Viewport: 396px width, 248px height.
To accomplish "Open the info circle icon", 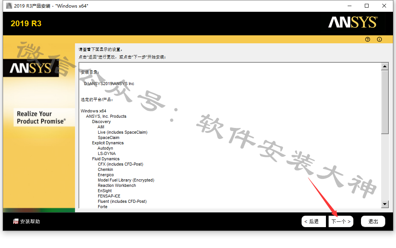I will click(379, 39).
